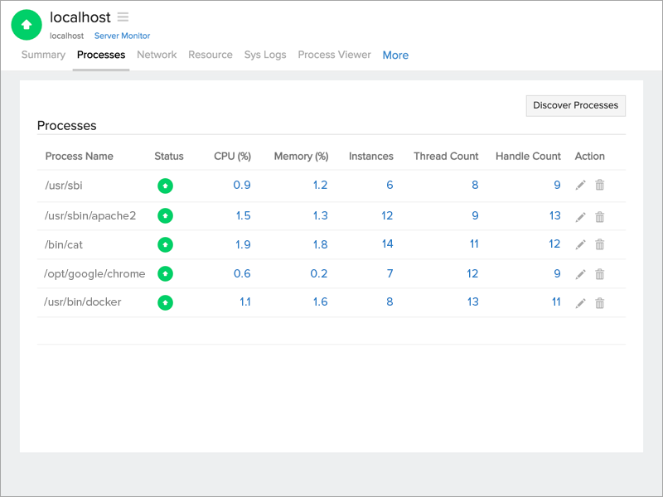Click the green status icon for apache2

tap(165, 215)
